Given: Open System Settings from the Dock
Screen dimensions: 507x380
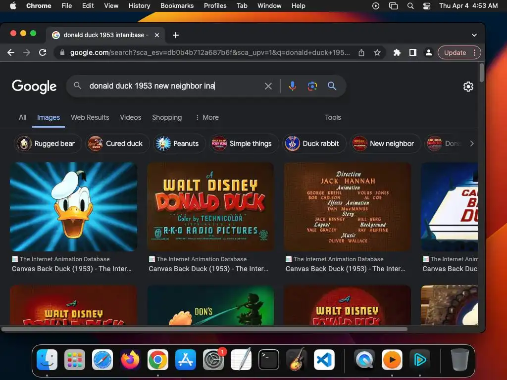Looking at the screenshot, I should click(x=213, y=360).
